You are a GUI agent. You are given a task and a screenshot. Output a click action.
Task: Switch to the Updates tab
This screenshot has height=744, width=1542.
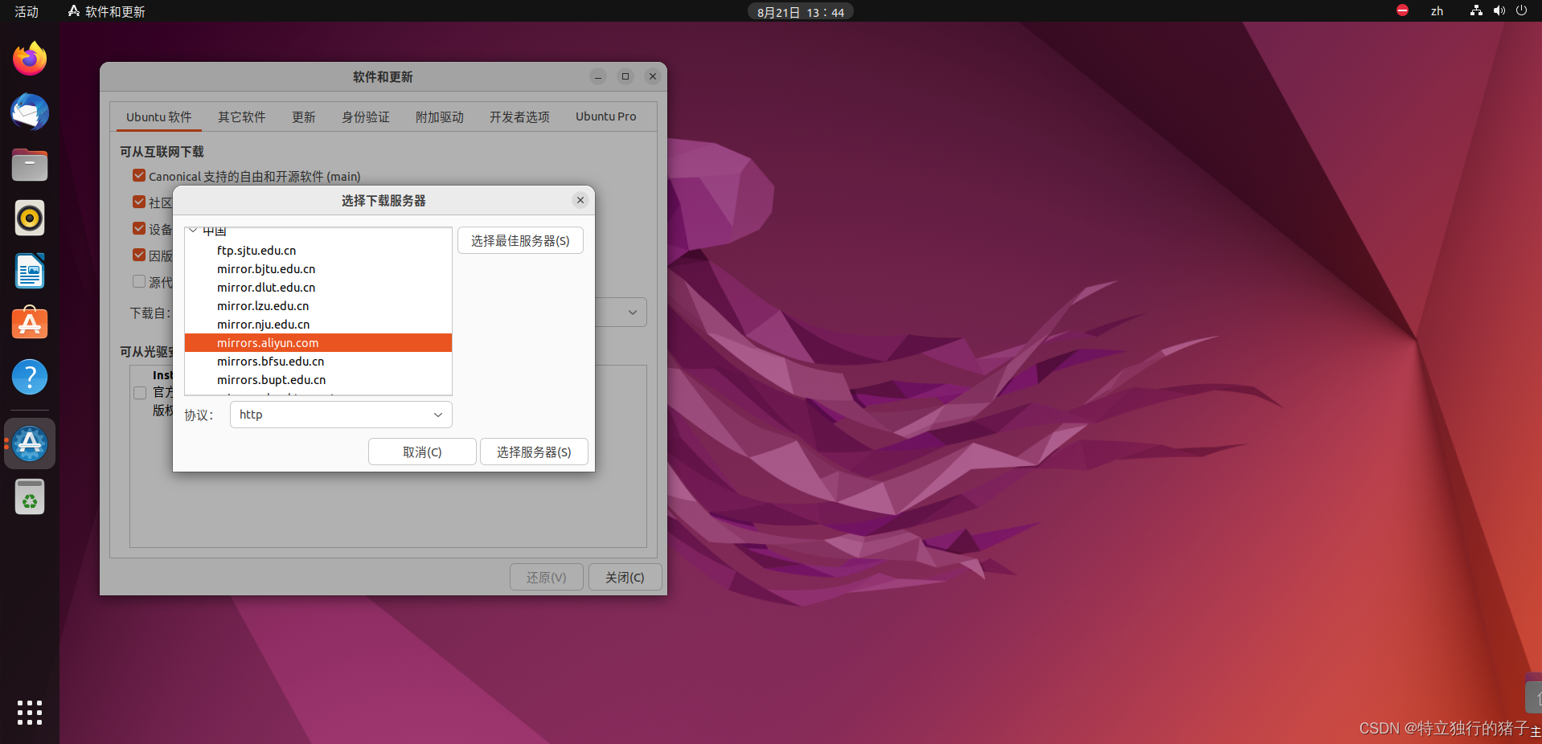tap(304, 117)
